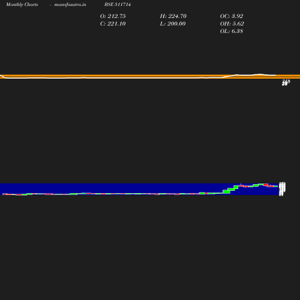Select the second green candle in the rally
This screenshot has height=300, width=300.
(231, 190)
